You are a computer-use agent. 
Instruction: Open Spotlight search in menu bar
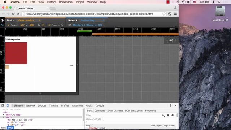coord(219,2)
